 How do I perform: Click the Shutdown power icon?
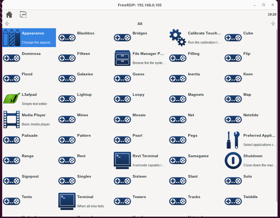click(233, 160)
